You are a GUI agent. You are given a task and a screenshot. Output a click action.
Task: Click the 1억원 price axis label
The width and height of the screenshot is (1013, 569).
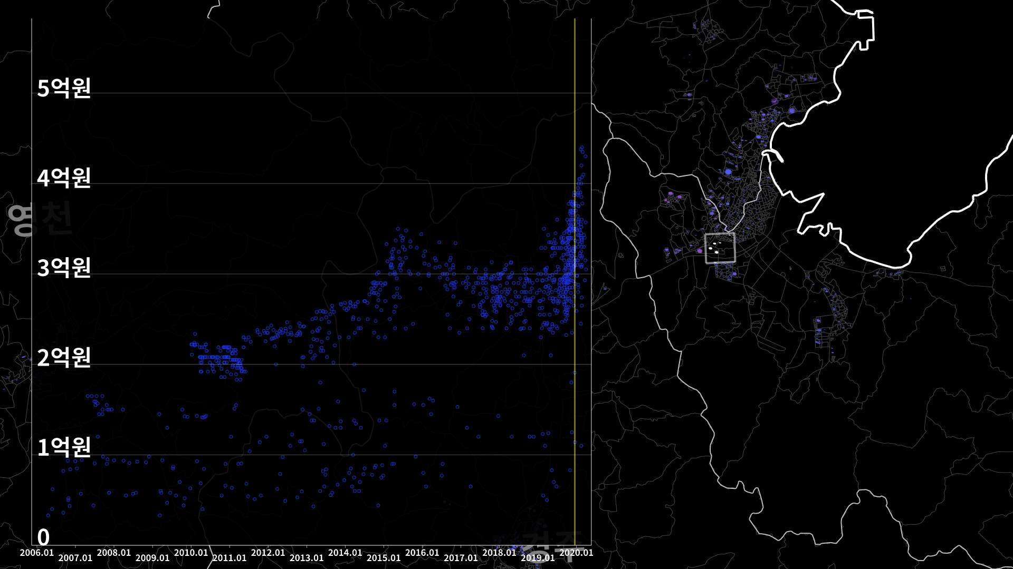click(64, 447)
